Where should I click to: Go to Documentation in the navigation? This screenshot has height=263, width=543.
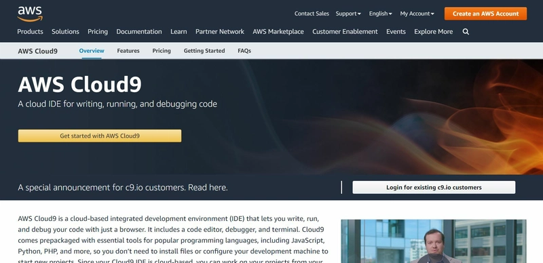pyautogui.click(x=139, y=31)
